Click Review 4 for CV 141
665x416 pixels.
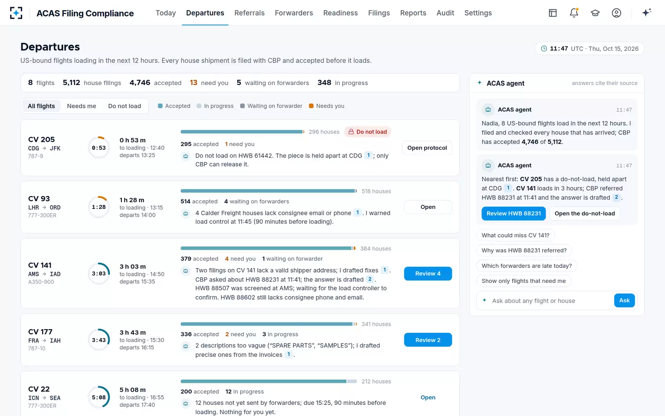428,274
